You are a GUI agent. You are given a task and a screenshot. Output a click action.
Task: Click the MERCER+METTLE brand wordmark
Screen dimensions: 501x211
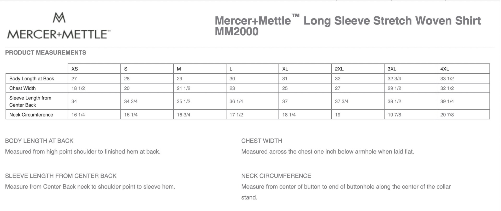pos(58,34)
